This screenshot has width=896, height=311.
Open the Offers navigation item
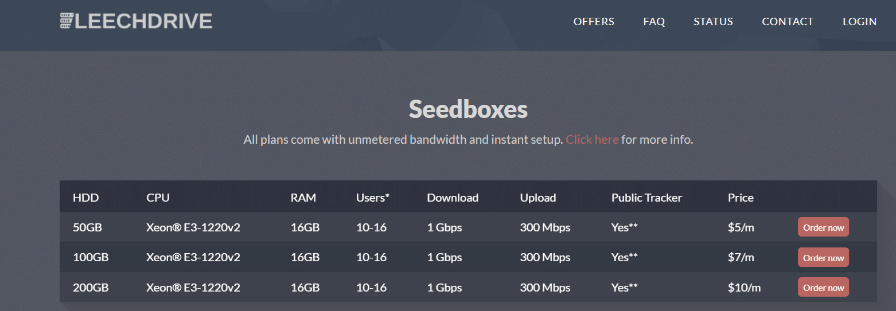click(x=594, y=22)
